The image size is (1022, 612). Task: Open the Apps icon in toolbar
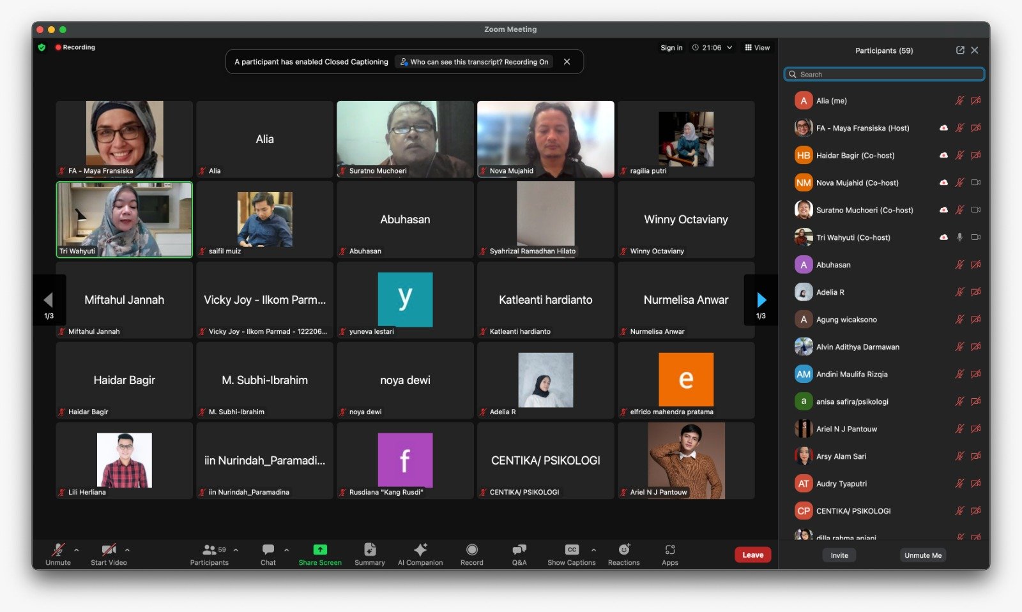click(670, 550)
